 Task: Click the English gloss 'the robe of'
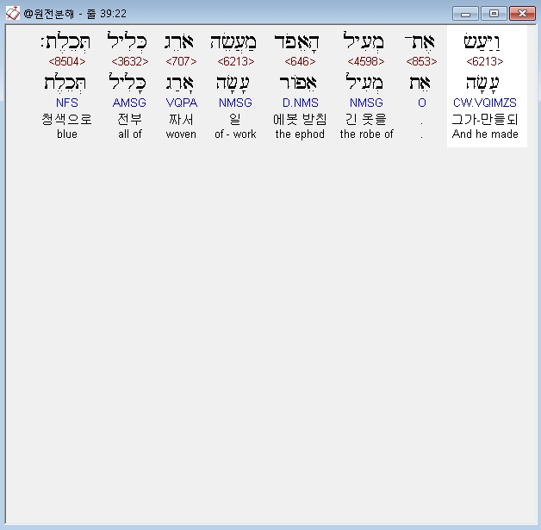pos(366,134)
